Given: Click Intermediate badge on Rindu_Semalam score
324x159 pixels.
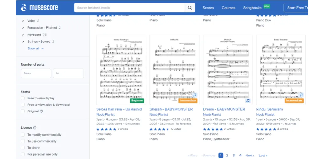Looking at the screenshot, I should click(x=294, y=101).
